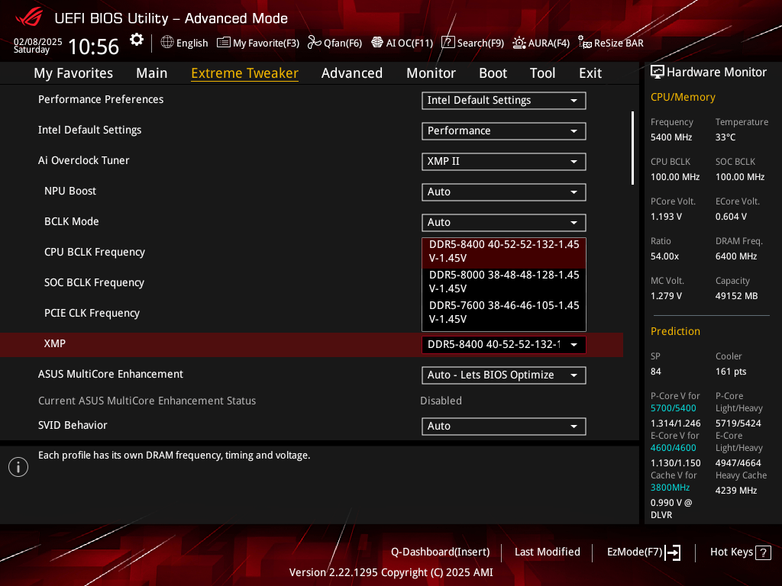Switch to Advanced tab
Screen dimensions: 782x586
[x=351, y=73]
